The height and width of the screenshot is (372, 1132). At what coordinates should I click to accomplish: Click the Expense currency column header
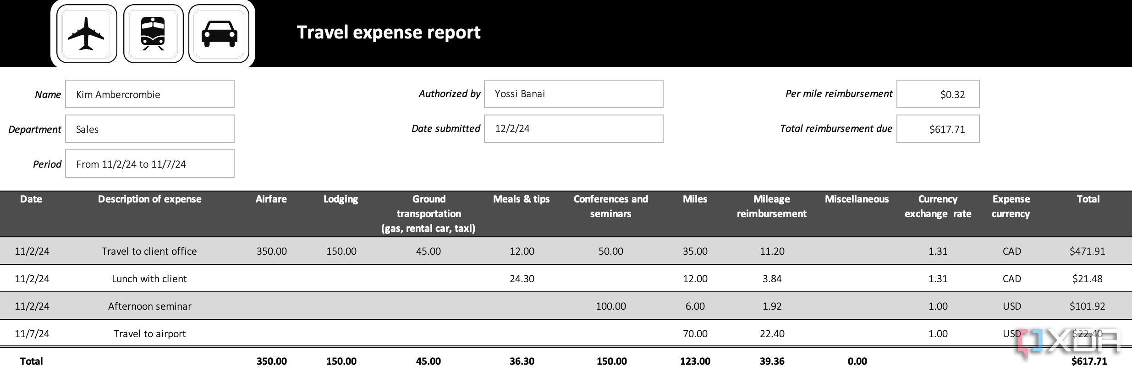[x=1011, y=206]
